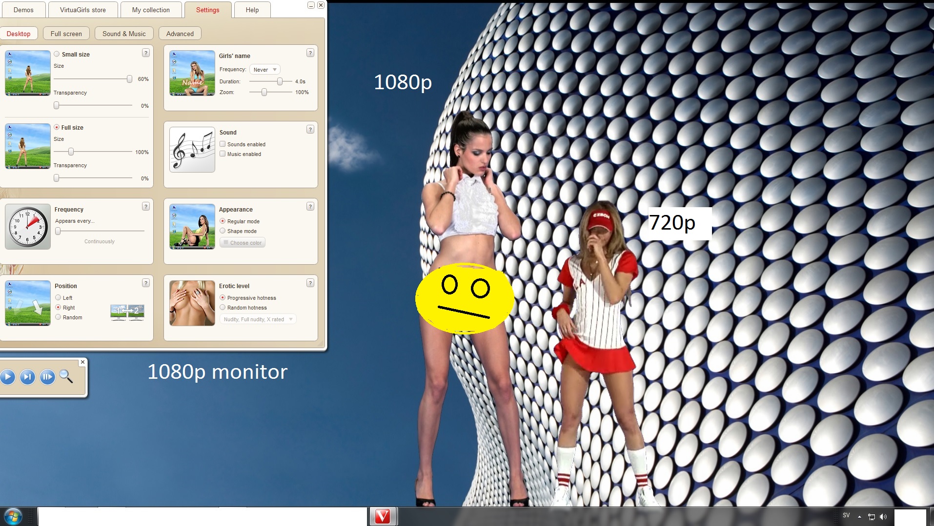934x526 pixels.
Task: Open the Demos tab
Action: coord(23,10)
